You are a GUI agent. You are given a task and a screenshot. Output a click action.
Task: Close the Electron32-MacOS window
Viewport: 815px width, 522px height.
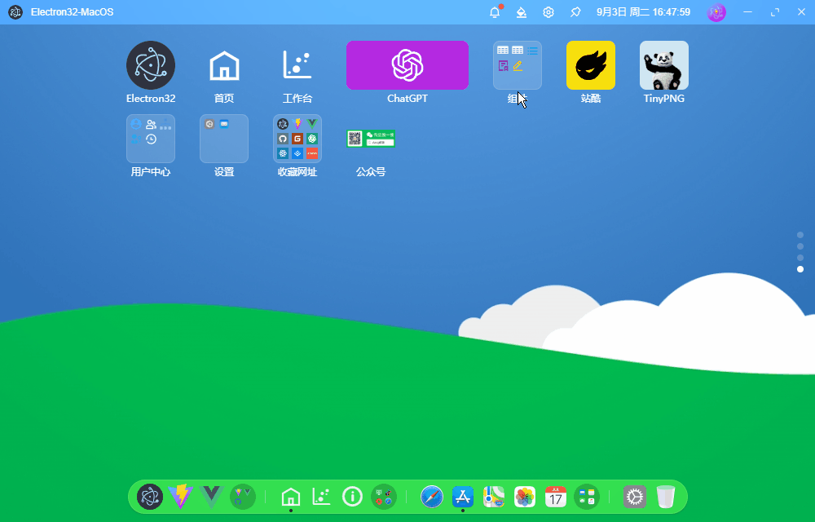(801, 12)
